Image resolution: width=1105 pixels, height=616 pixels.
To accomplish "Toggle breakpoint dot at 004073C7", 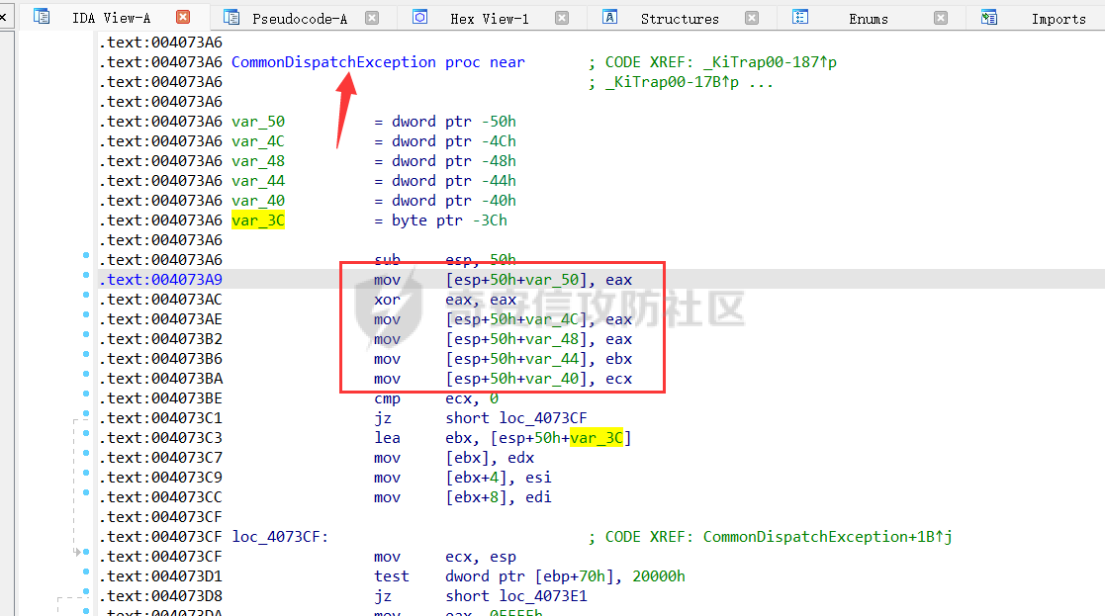I will 86,453.
